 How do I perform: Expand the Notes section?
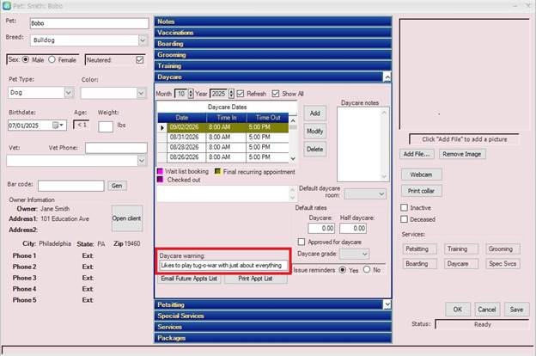[x=273, y=21]
